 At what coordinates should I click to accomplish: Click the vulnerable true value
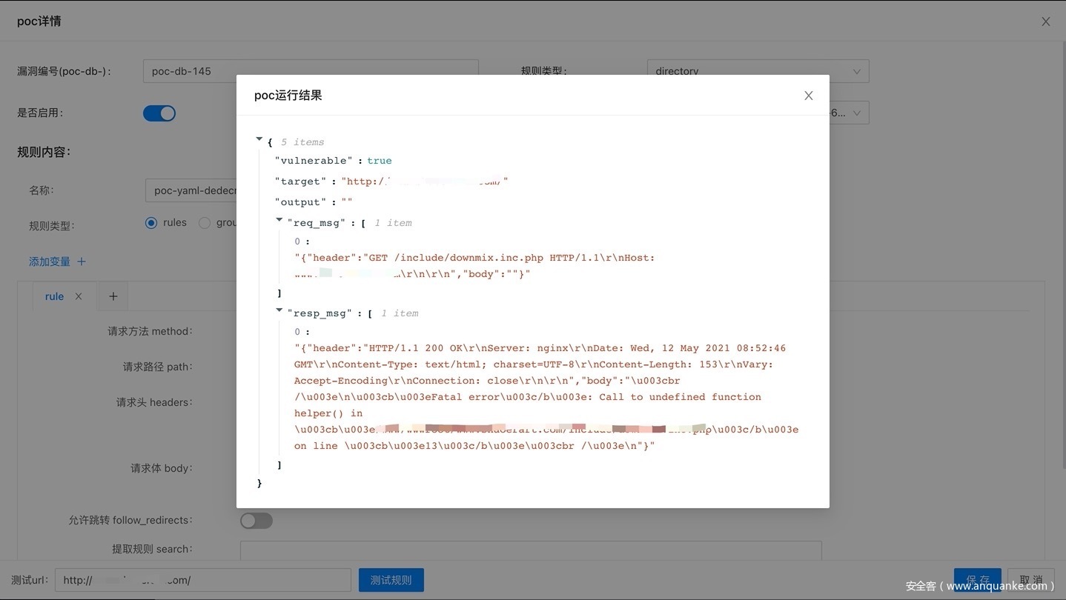click(x=379, y=161)
